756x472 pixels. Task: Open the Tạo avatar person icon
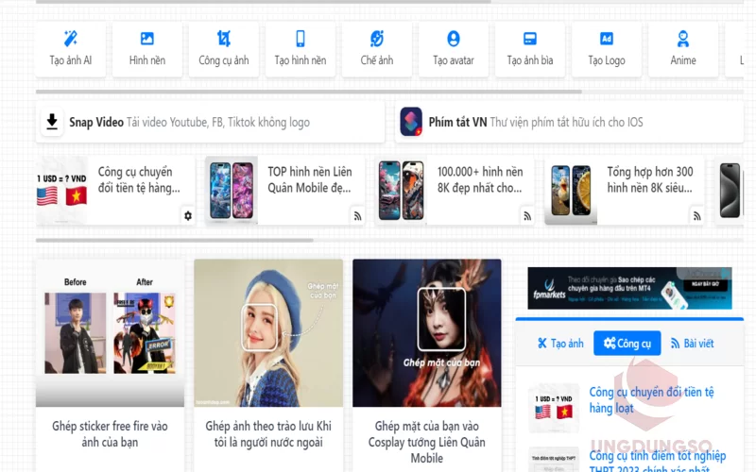point(454,39)
